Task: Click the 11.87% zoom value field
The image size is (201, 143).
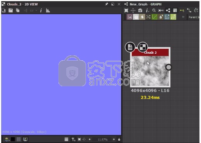Action: point(103,140)
